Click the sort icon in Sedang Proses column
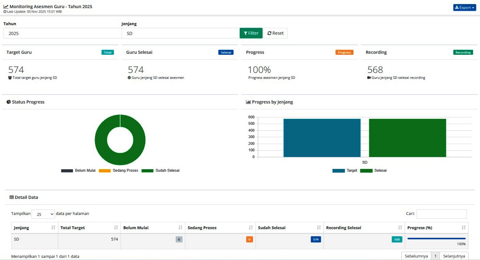This screenshot has width=480, height=260. point(251,227)
